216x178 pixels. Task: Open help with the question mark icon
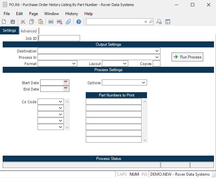coord(79,22)
